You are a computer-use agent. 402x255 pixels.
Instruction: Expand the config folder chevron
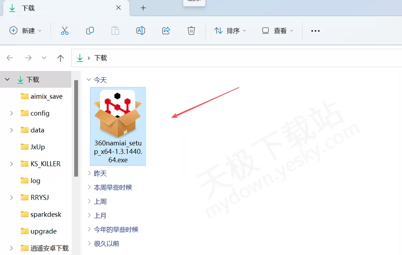coord(11,113)
